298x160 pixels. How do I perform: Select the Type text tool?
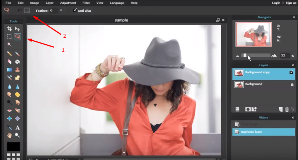tap(18, 127)
